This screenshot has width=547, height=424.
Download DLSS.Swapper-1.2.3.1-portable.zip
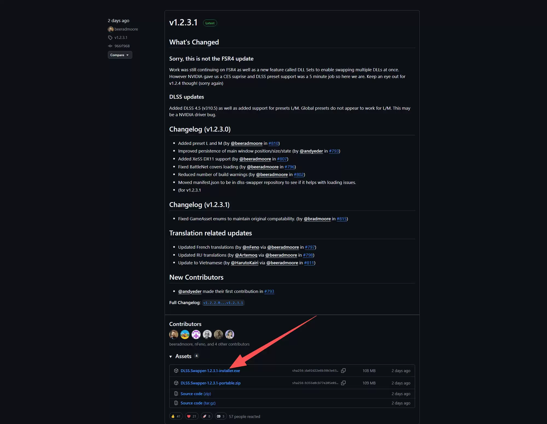tap(210, 383)
